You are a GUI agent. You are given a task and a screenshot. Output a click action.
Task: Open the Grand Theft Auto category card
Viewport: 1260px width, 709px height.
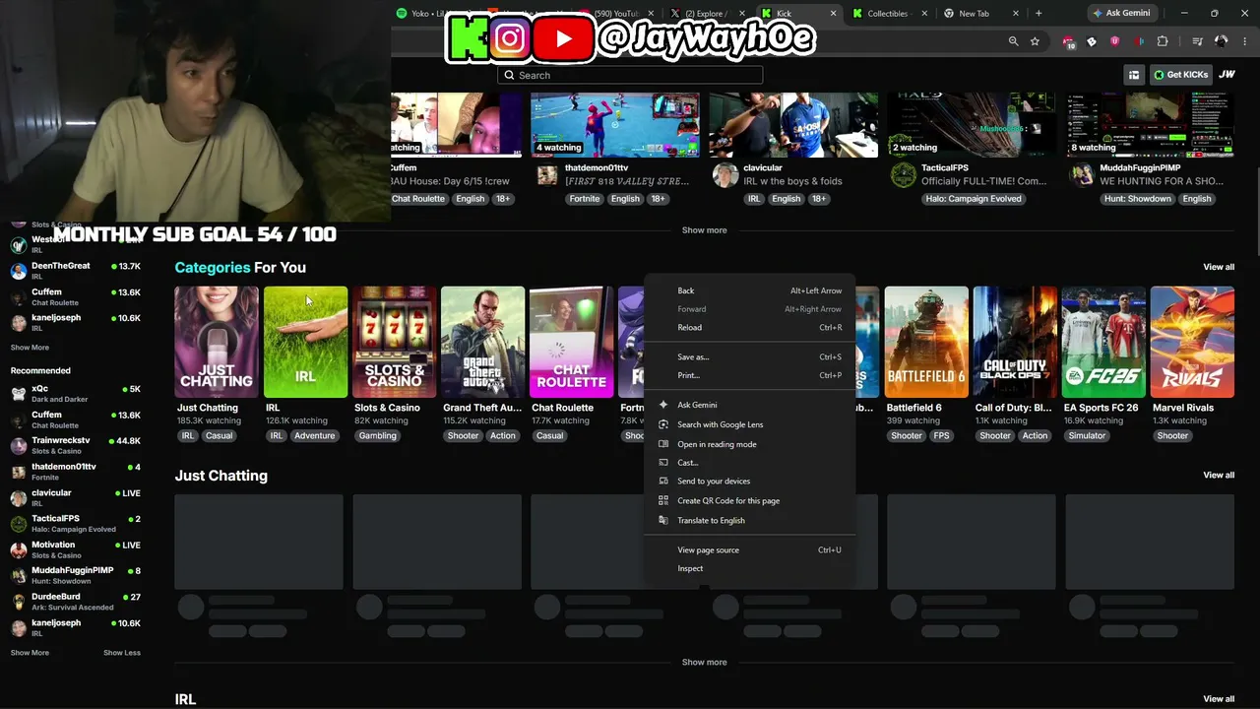(x=482, y=342)
